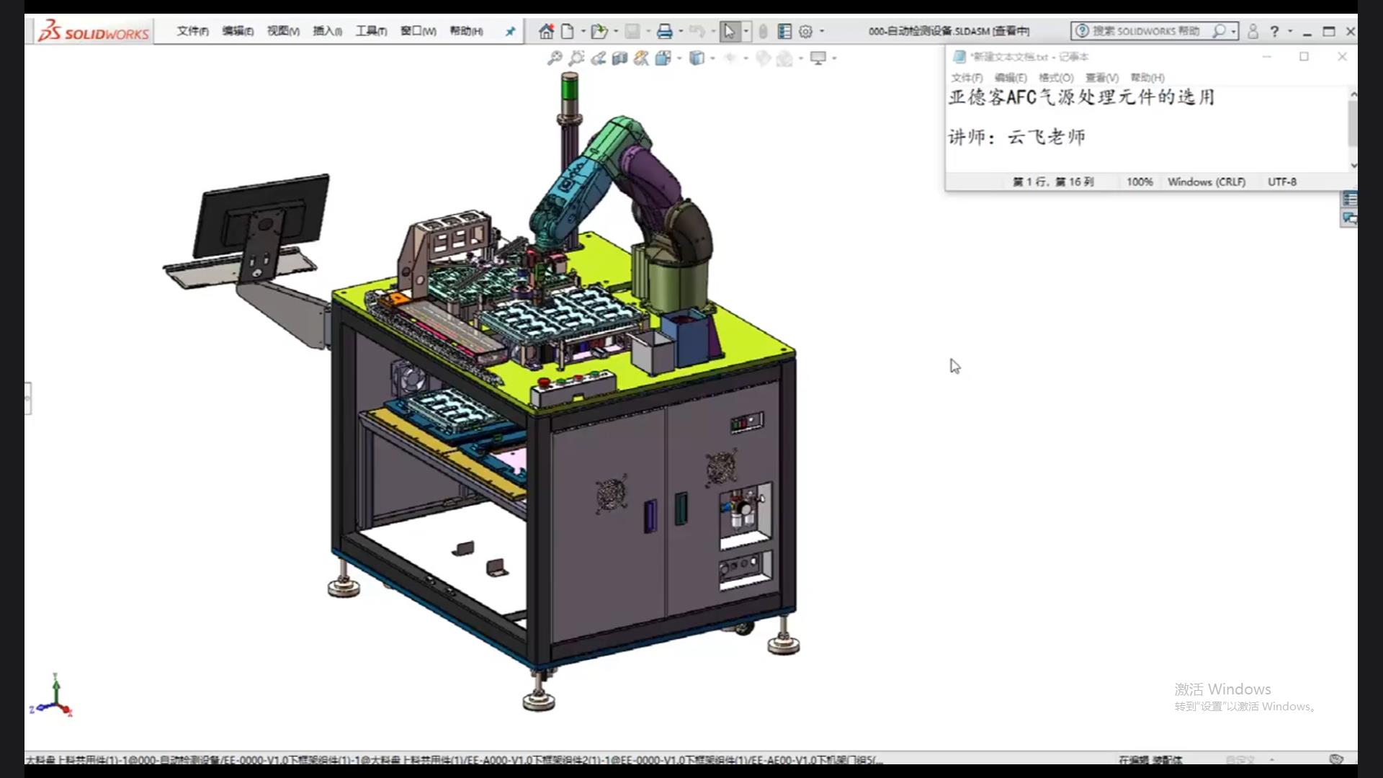Open View Orientation cube icon
Image resolution: width=1383 pixels, height=778 pixels.
click(x=663, y=58)
